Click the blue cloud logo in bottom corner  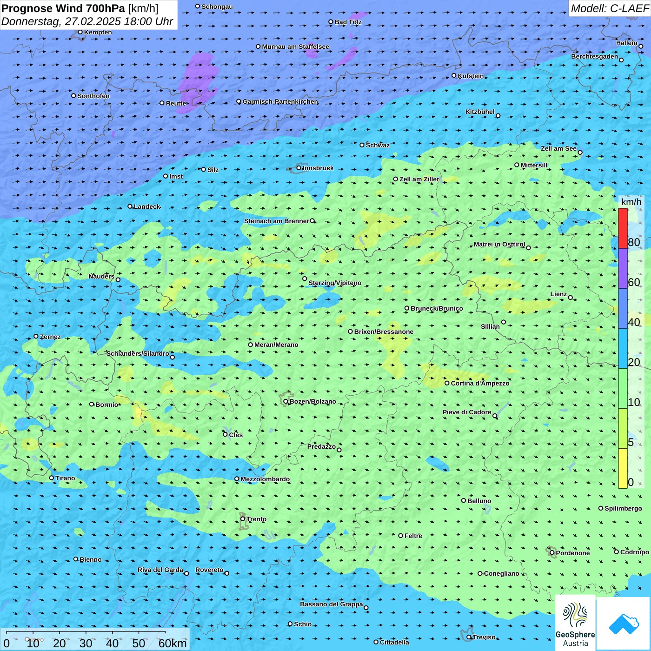pyautogui.click(x=623, y=624)
